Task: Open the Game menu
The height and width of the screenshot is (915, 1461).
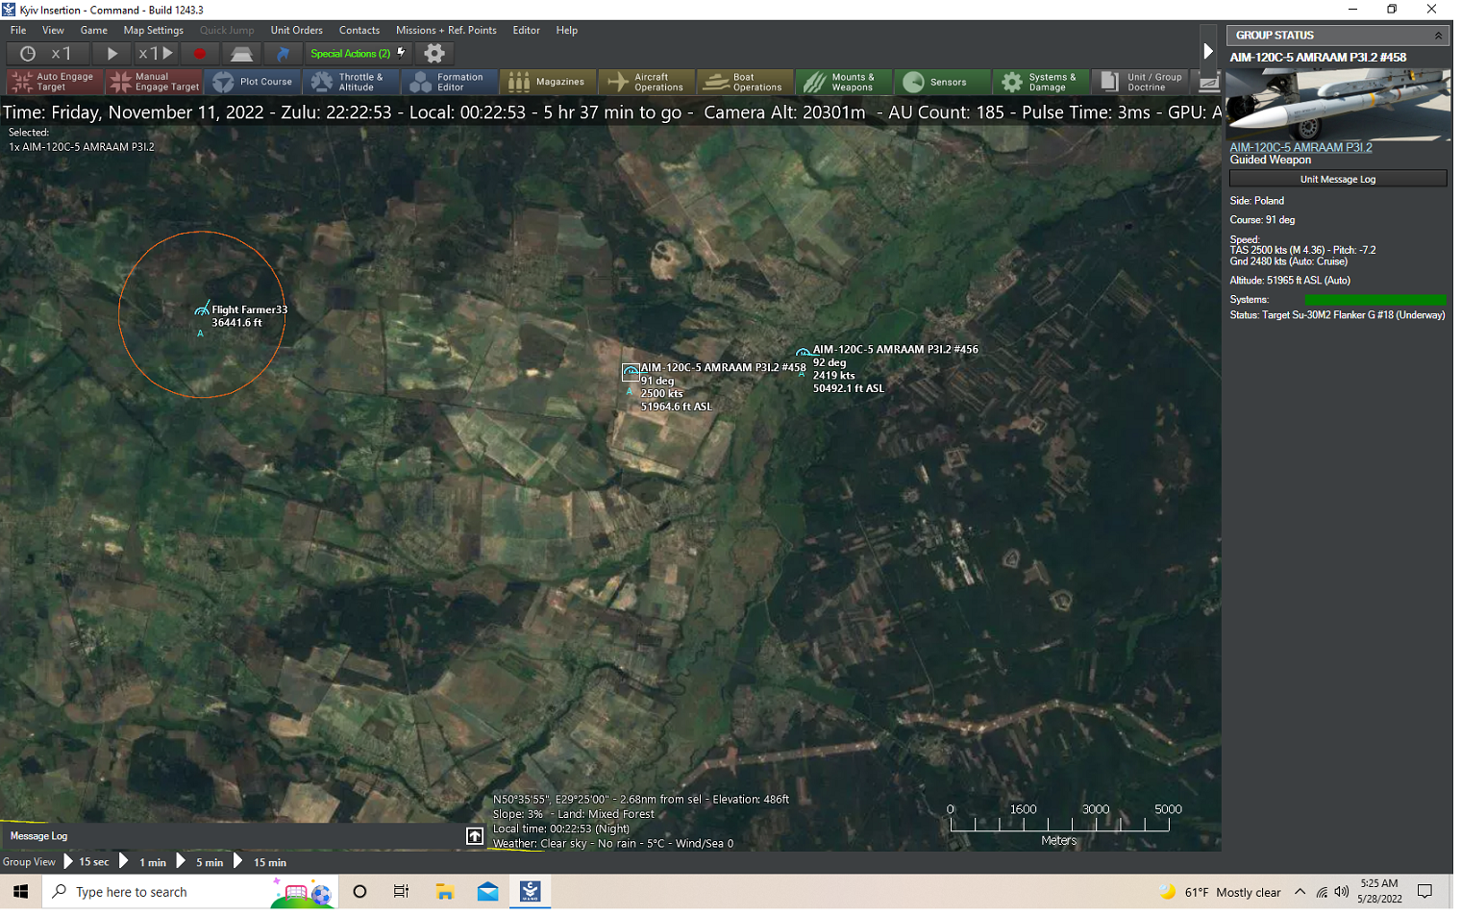Action: tap(94, 31)
